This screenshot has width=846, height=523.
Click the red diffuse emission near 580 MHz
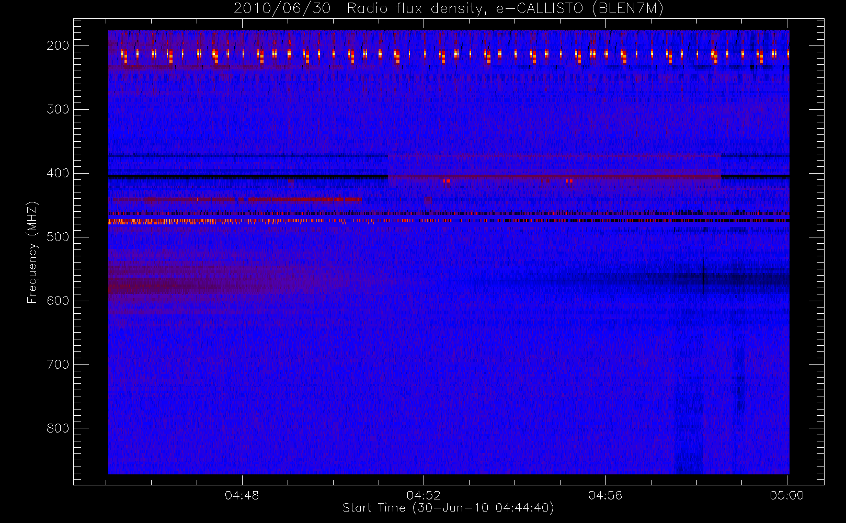173,287
